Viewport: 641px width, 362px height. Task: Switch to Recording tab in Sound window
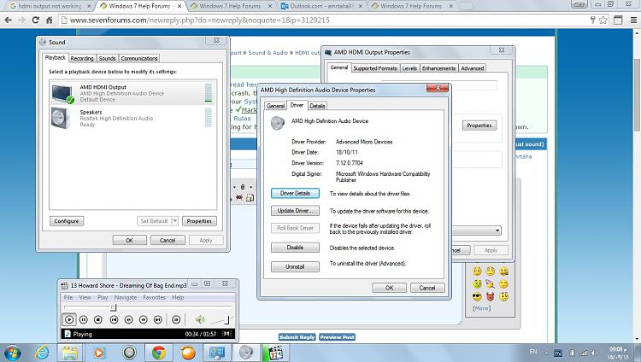point(82,58)
